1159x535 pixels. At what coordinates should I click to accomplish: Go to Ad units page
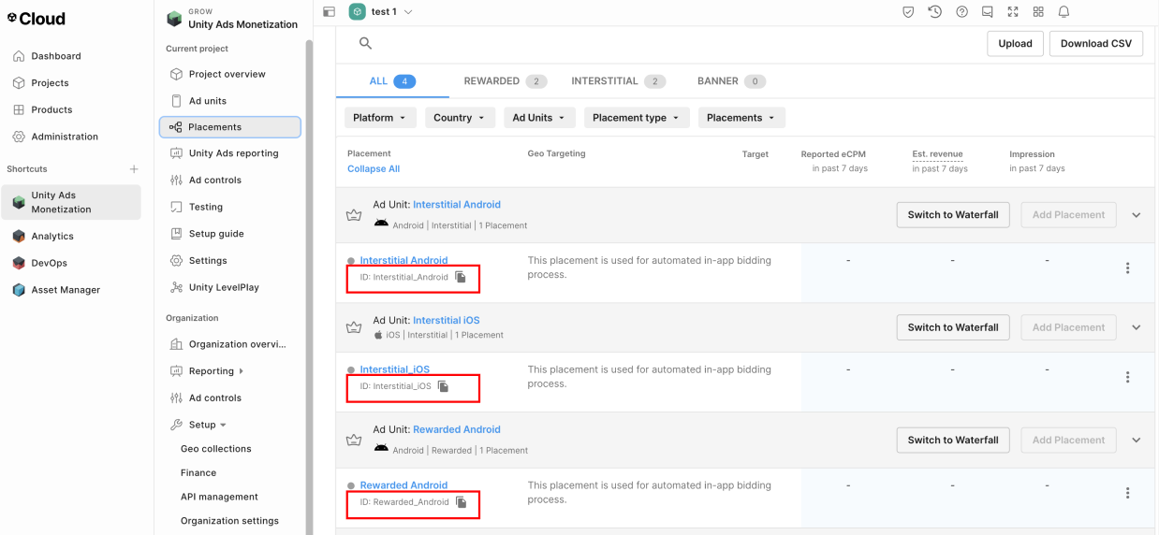(x=207, y=101)
